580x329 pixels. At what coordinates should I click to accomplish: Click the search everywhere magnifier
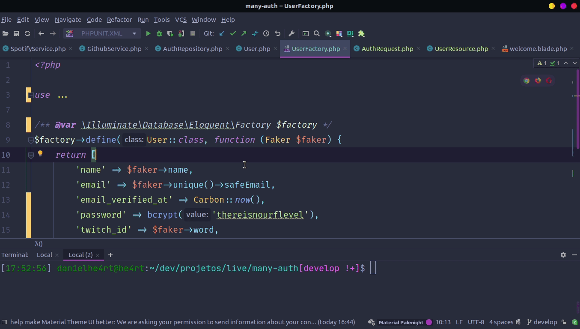(317, 33)
